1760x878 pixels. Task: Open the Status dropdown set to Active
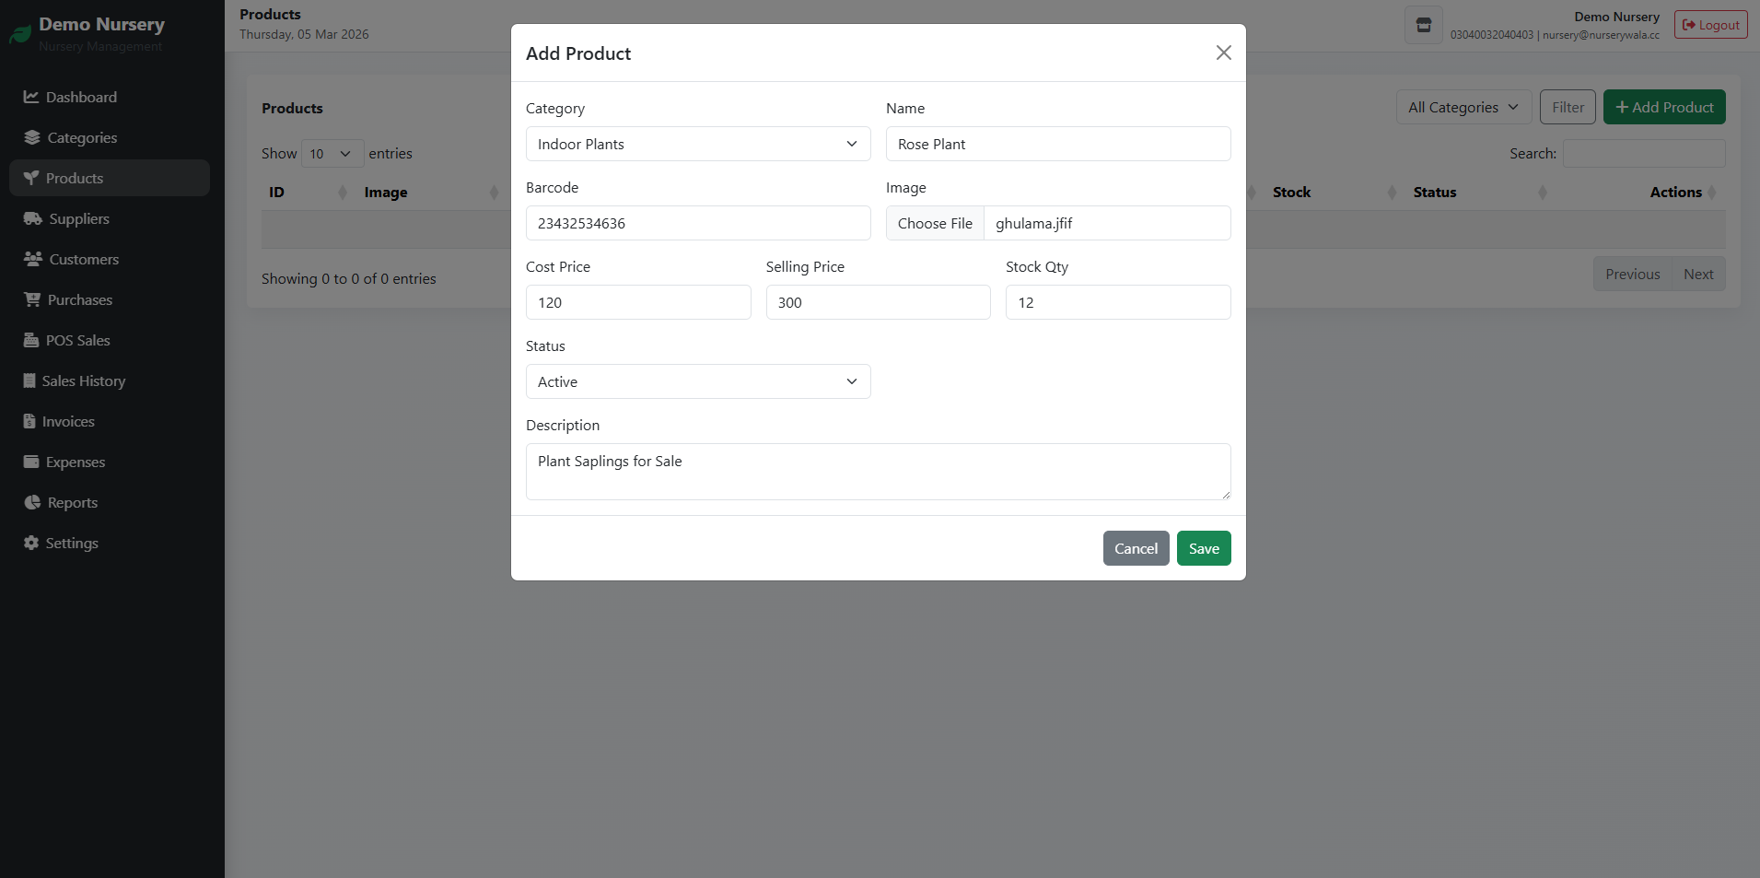click(697, 381)
